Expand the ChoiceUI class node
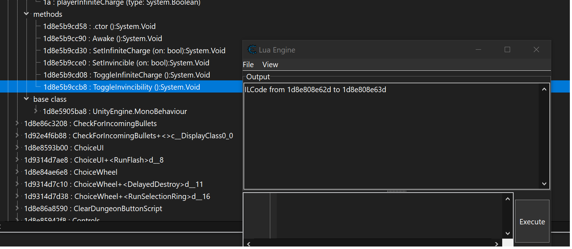Viewport: 572px width, 249px height. (x=17, y=148)
